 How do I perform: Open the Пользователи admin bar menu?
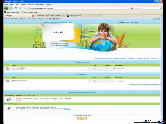pyautogui.click(x=33, y=19)
